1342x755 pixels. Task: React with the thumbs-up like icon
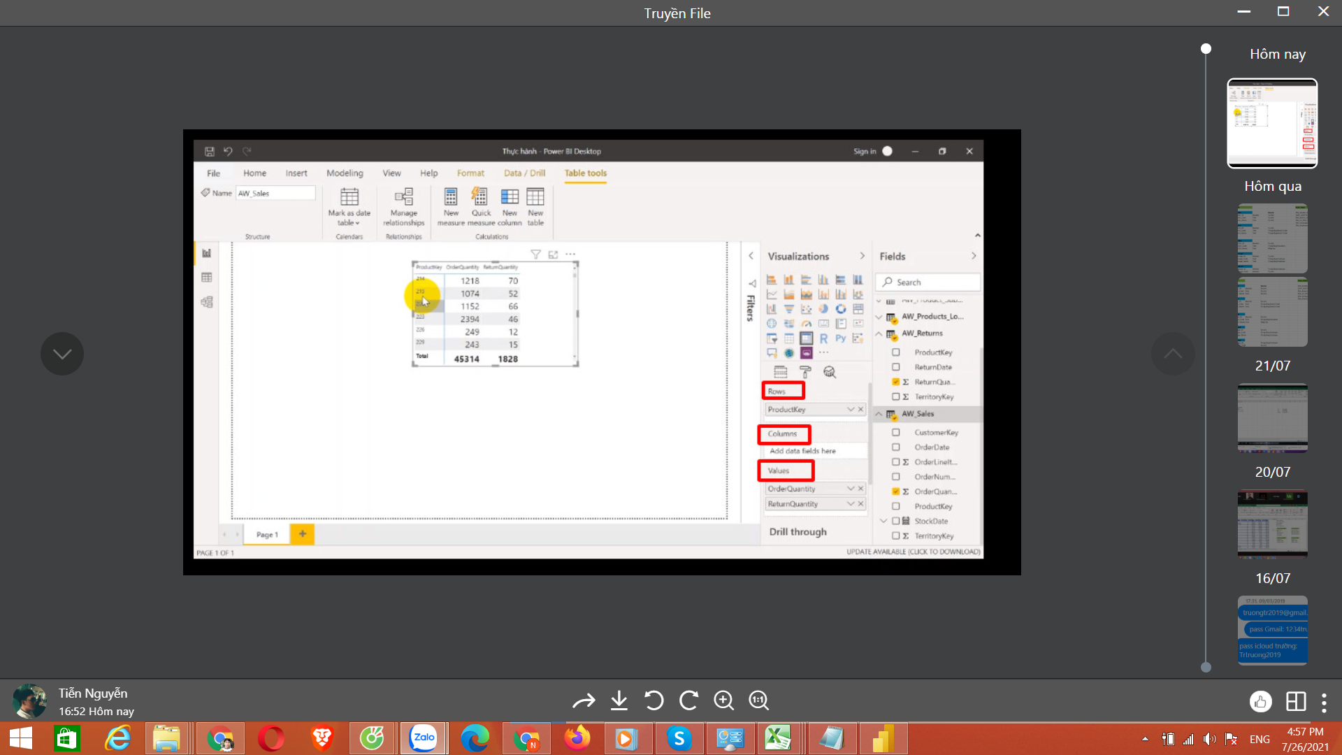1260,702
